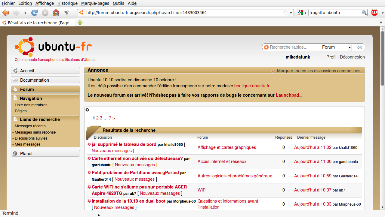Click Marquer toutes les discussions comme lues
Screen dimensions: 385x217
pos(319,71)
